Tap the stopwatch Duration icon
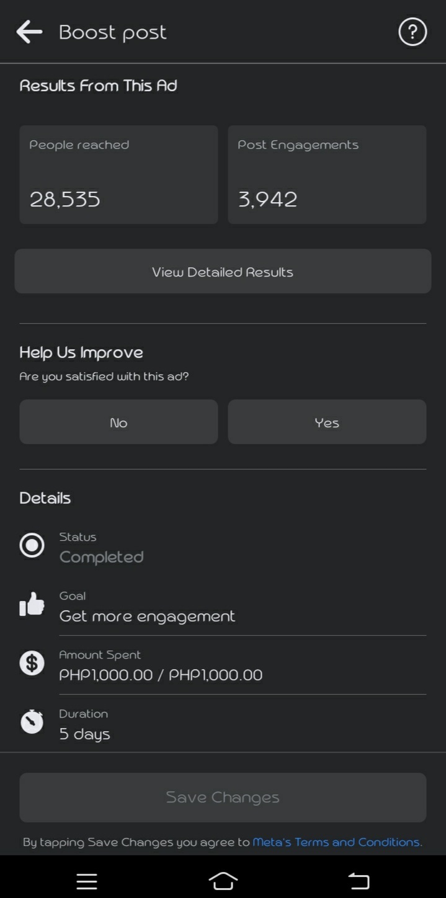The width and height of the screenshot is (446, 898). pyautogui.click(x=32, y=722)
